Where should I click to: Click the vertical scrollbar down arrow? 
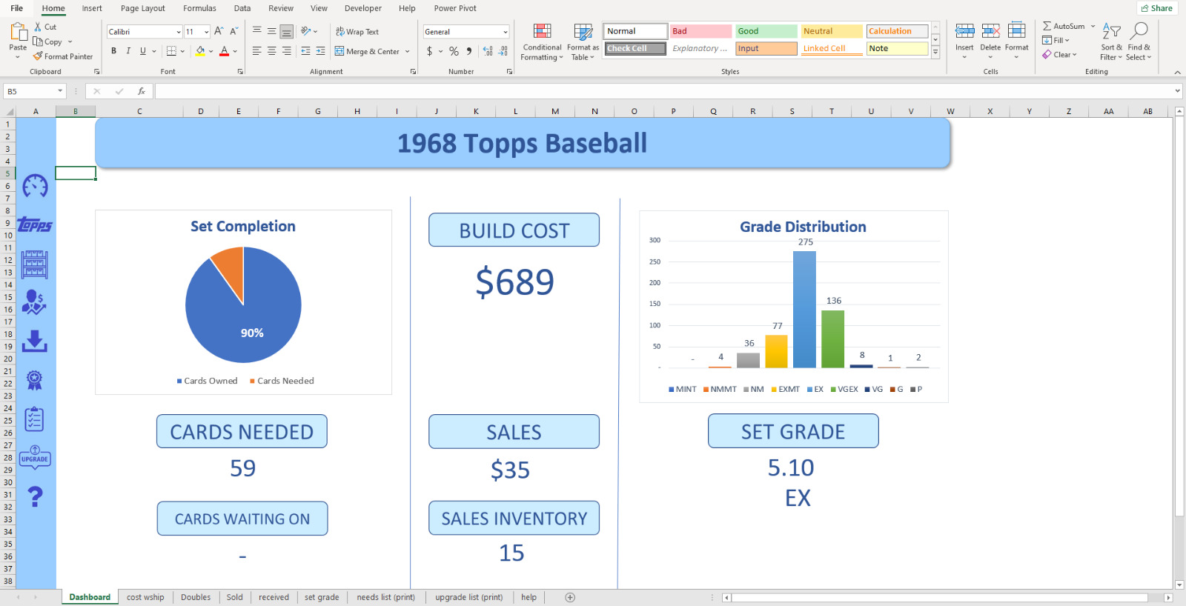1179,585
